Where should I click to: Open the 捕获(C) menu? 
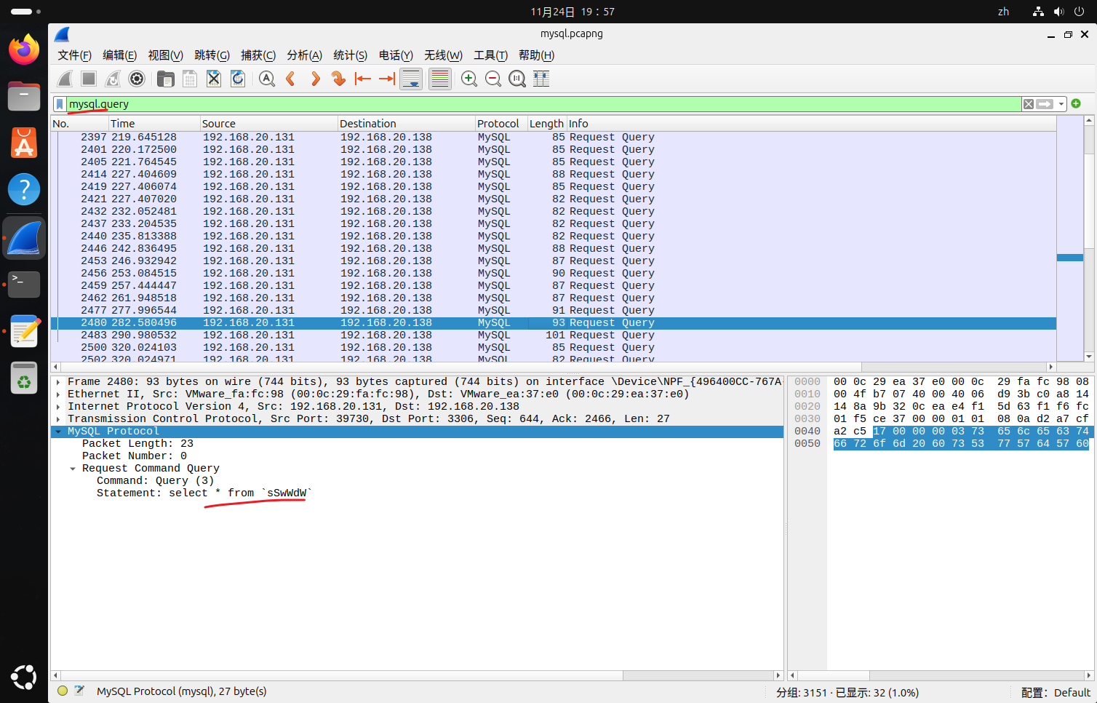point(258,55)
